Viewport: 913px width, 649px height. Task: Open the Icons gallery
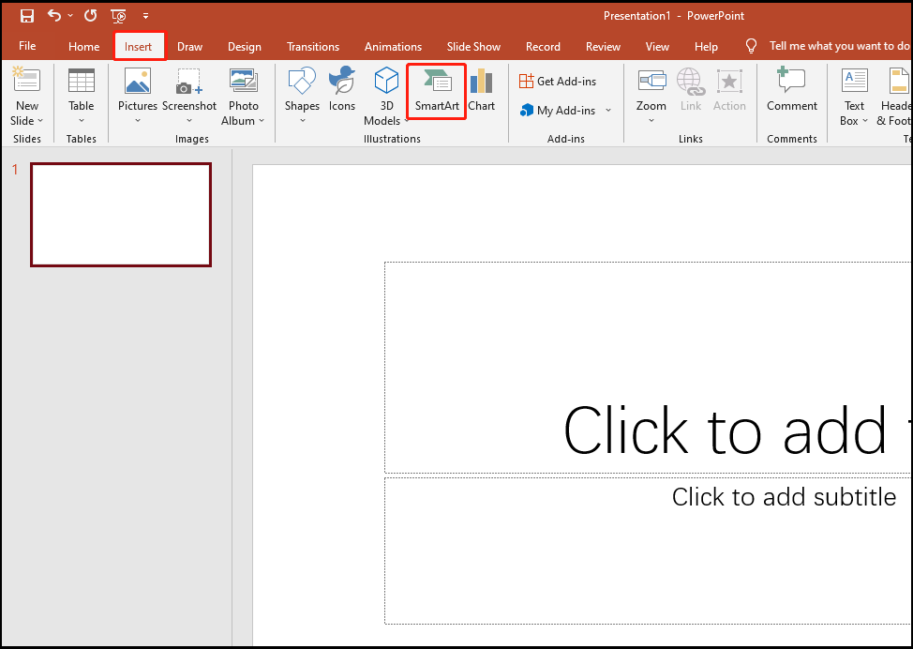click(x=341, y=90)
